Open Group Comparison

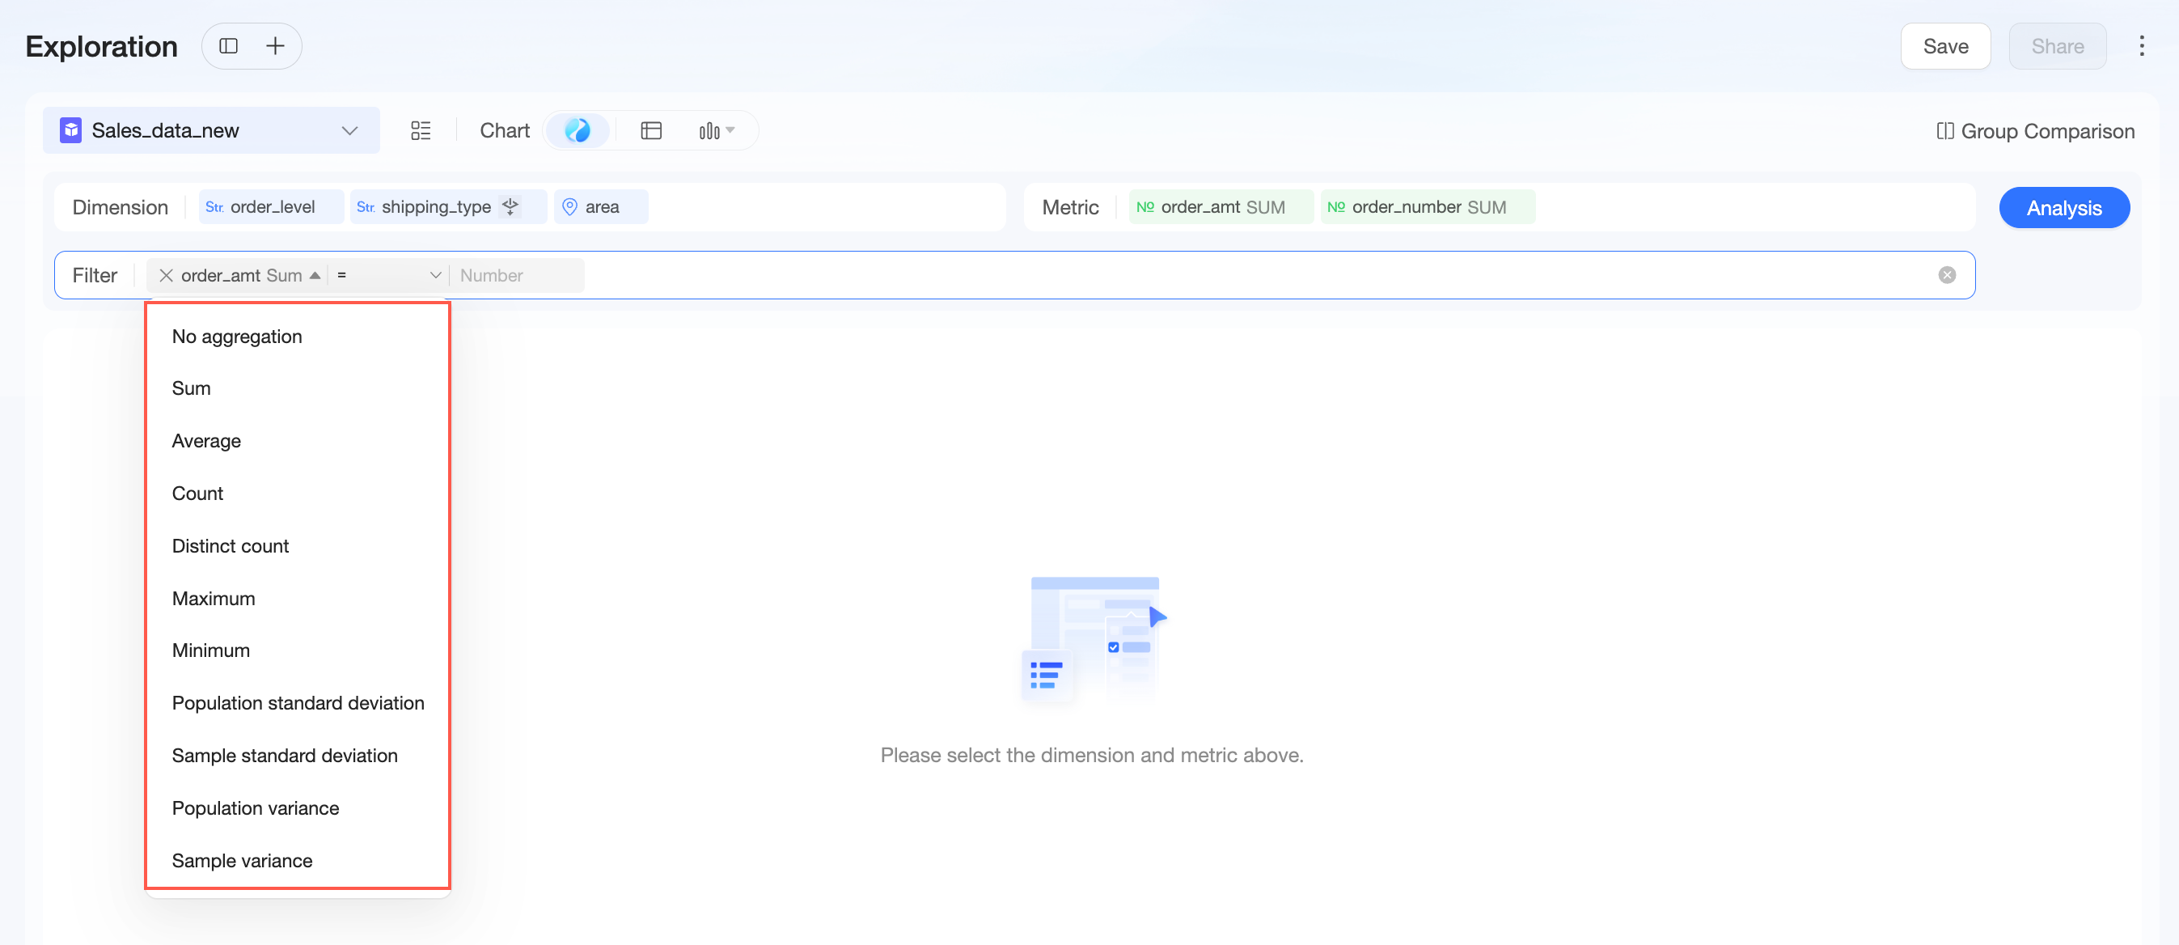point(2034,131)
